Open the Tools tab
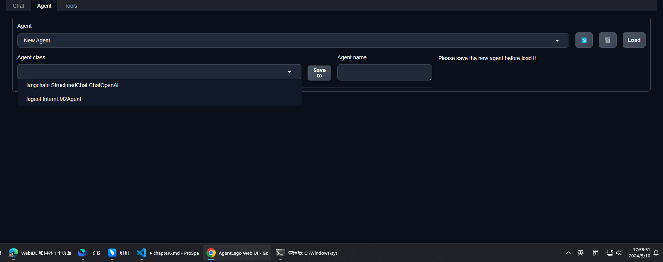Image resolution: width=663 pixels, height=262 pixels. point(71,6)
